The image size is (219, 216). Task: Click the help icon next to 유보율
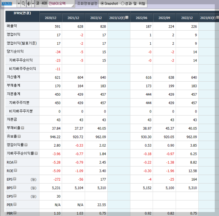(x=19, y=136)
